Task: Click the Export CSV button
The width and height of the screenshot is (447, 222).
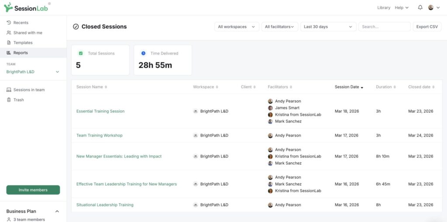Action: point(427,27)
